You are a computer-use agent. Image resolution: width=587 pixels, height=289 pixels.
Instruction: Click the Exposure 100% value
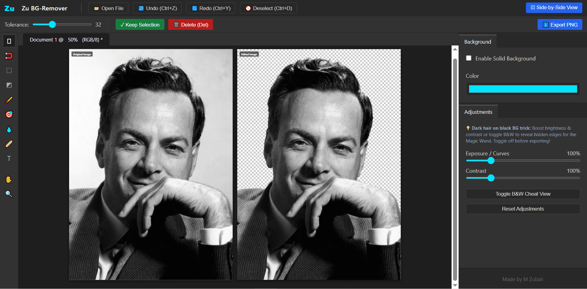[573, 154]
